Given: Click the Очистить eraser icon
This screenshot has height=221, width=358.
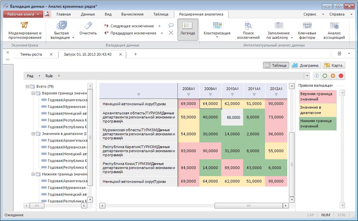Looking at the screenshot, I should [x=88, y=26].
